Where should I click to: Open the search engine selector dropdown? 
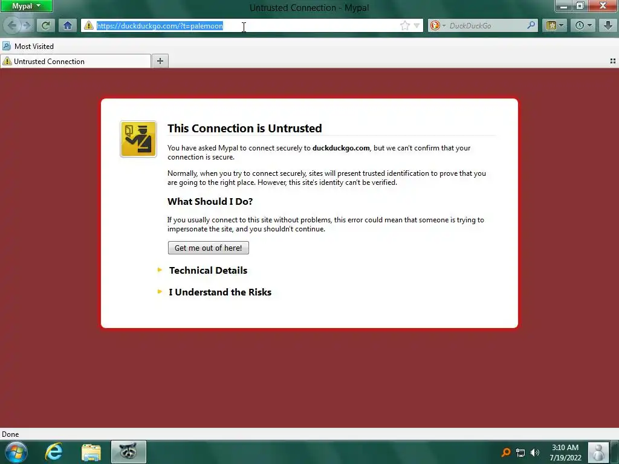(438, 25)
